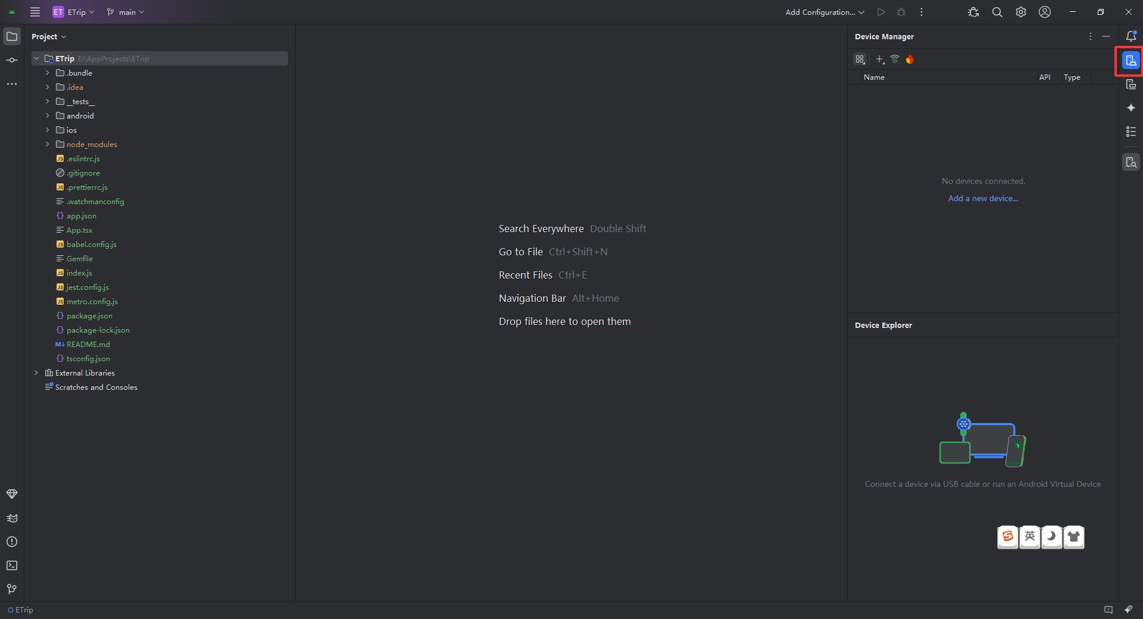Open the Project tool window icon
This screenshot has height=619, width=1143.
[12, 36]
